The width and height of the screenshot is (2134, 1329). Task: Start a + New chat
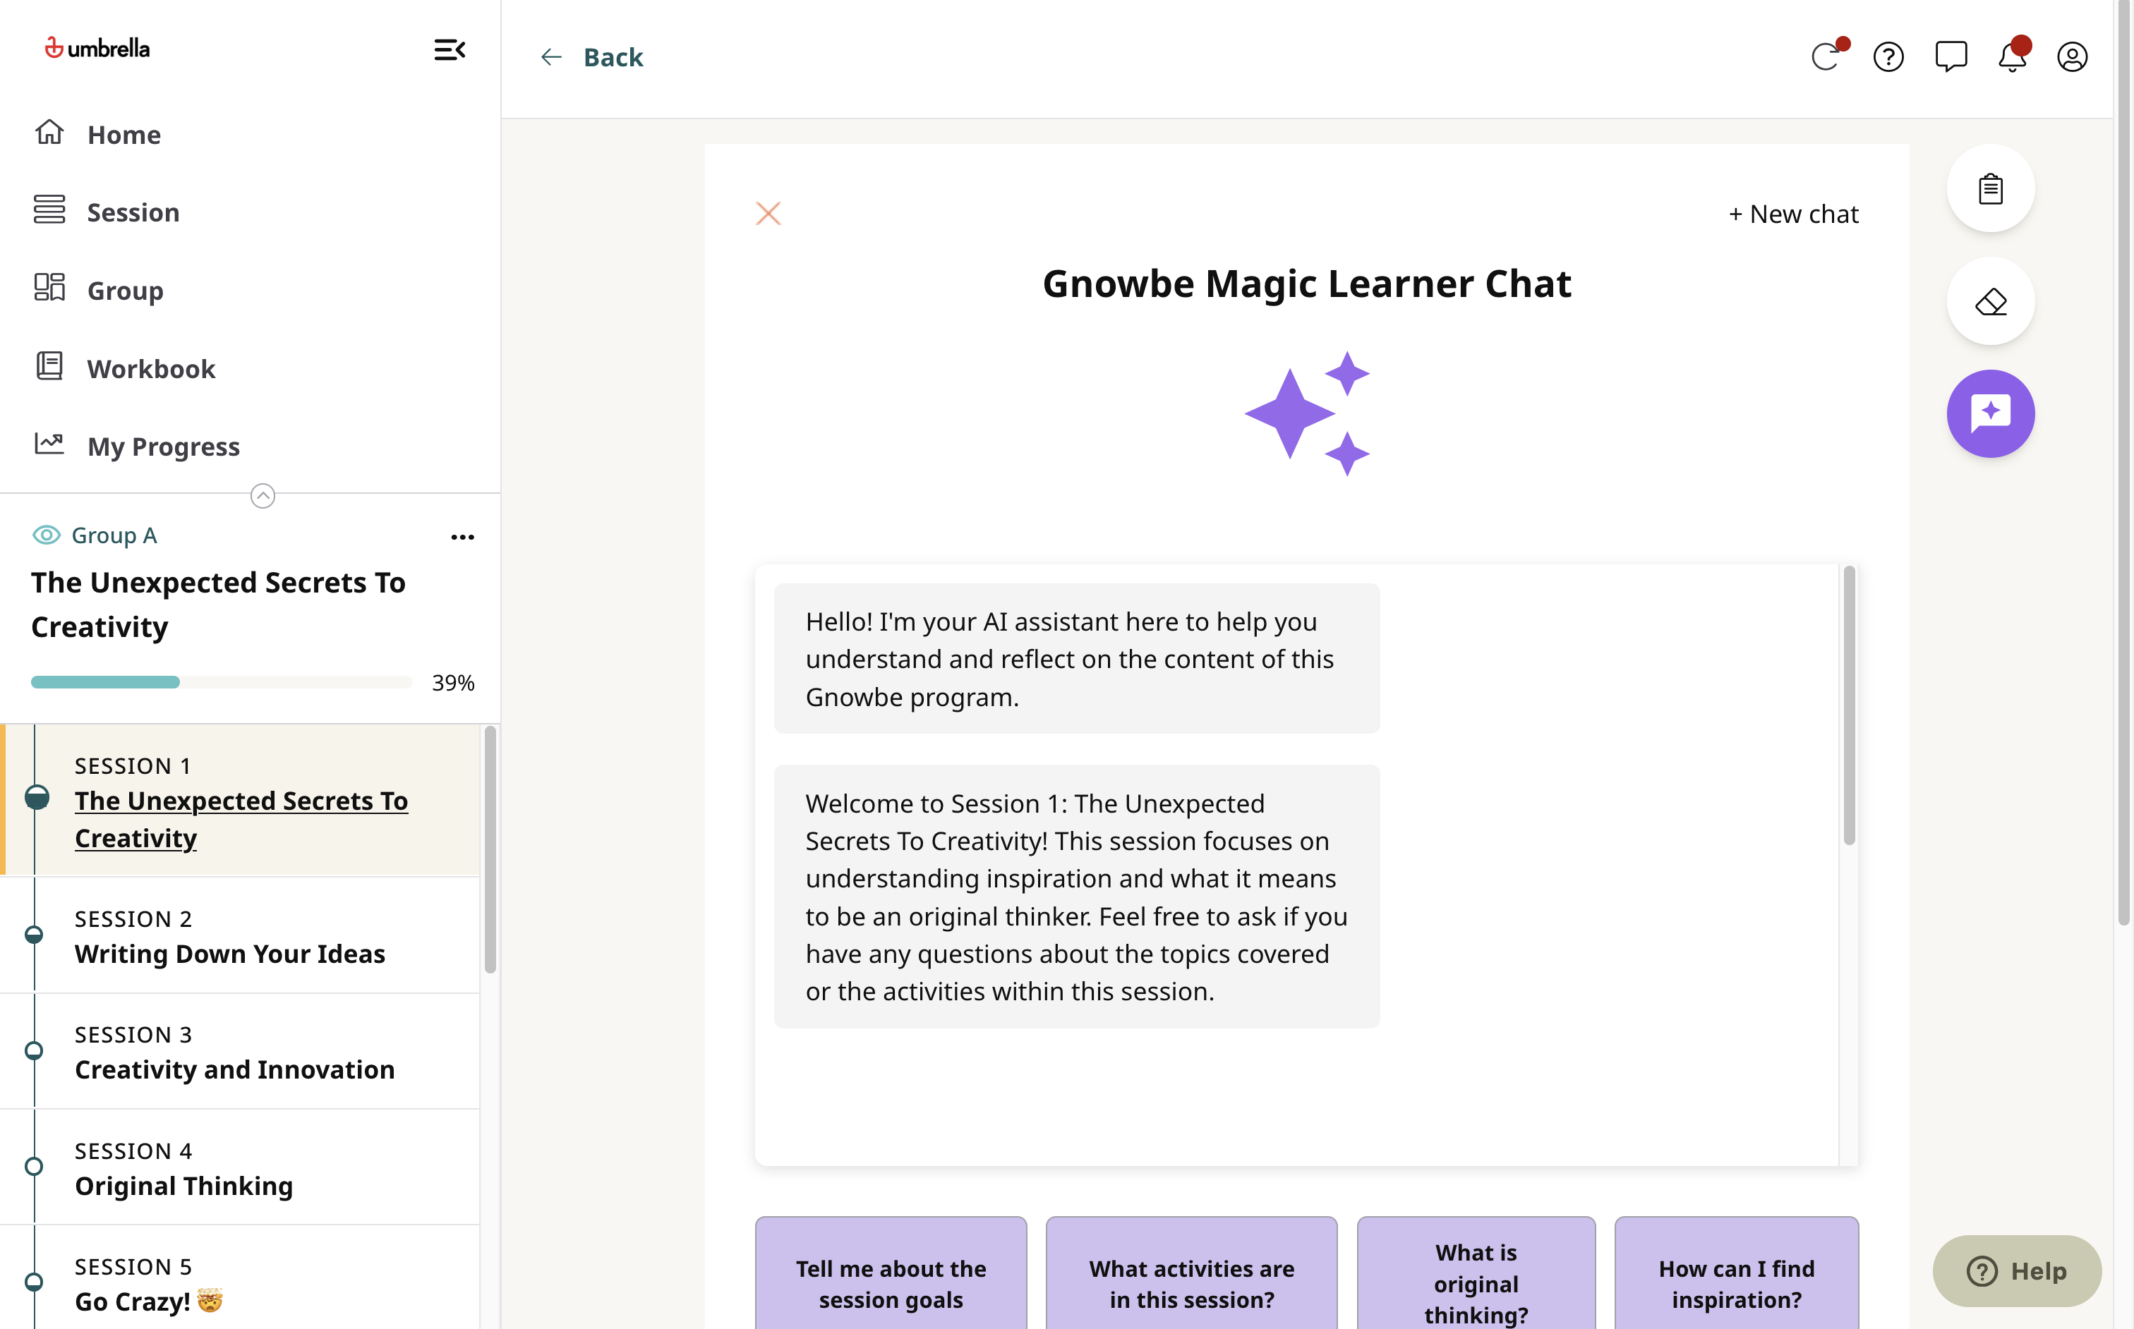click(1793, 214)
